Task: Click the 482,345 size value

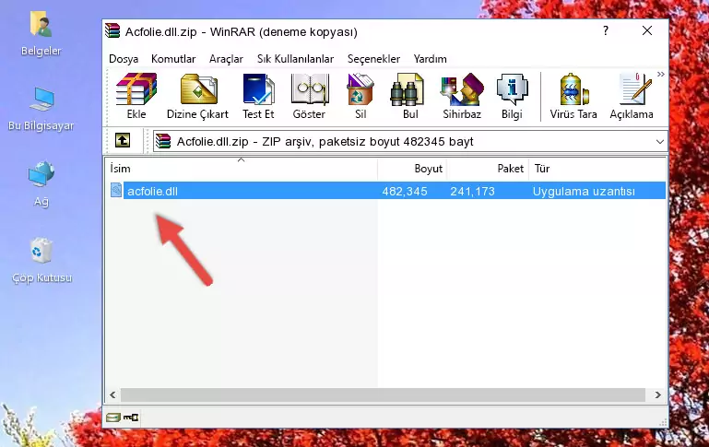Action: pos(405,191)
